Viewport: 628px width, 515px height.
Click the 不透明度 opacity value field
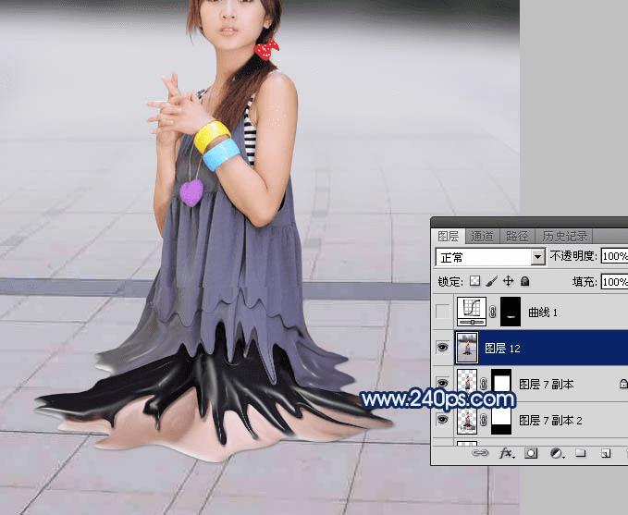(614, 256)
